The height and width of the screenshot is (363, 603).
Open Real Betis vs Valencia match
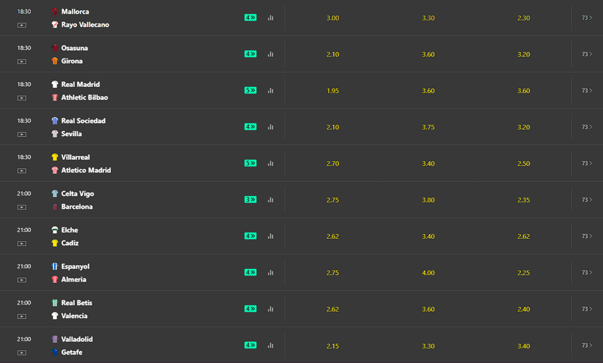coord(76,309)
